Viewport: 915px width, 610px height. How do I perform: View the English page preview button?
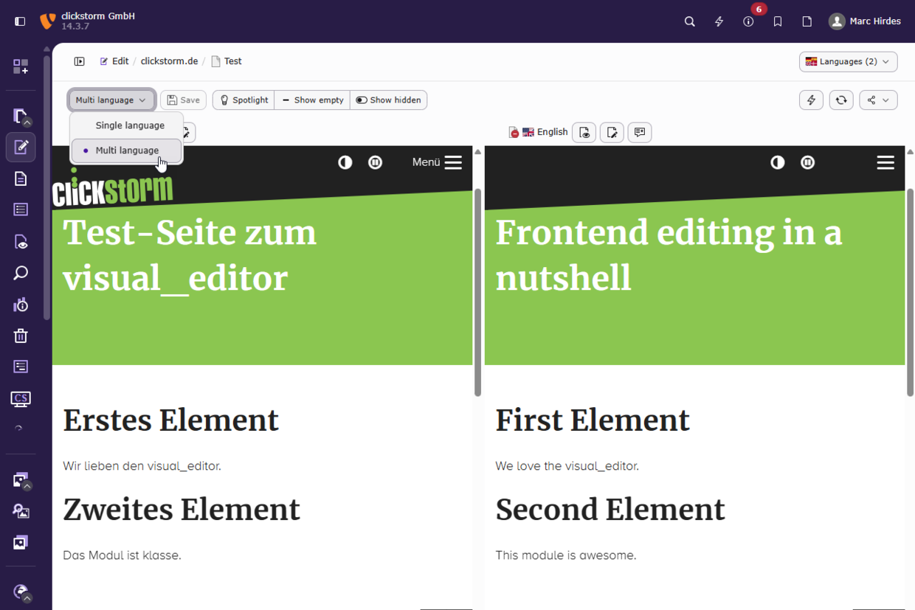[x=584, y=132]
